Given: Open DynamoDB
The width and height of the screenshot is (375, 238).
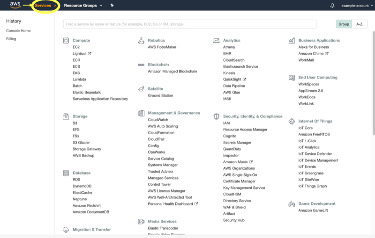Looking at the screenshot, I should coord(82,186).
